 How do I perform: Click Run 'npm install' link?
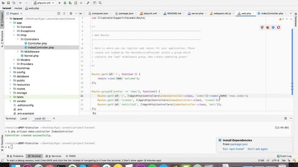tap(233, 149)
